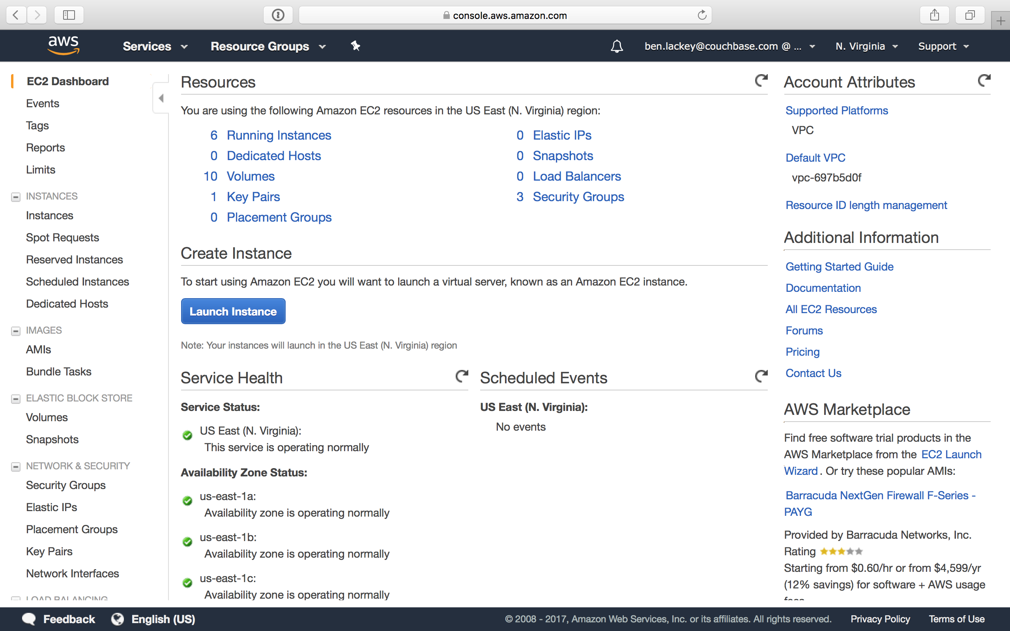The image size is (1010, 631).
Task: Open the Pricing link
Action: point(802,352)
